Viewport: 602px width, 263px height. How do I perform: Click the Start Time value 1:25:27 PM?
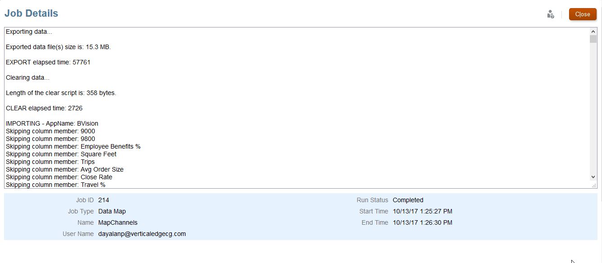pyautogui.click(x=423, y=211)
